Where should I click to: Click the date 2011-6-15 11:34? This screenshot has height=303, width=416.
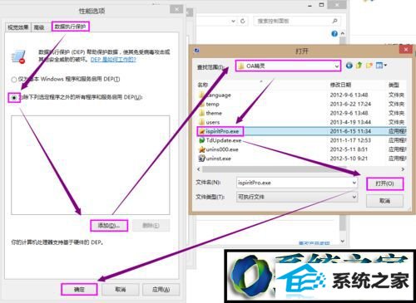pos(350,131)
